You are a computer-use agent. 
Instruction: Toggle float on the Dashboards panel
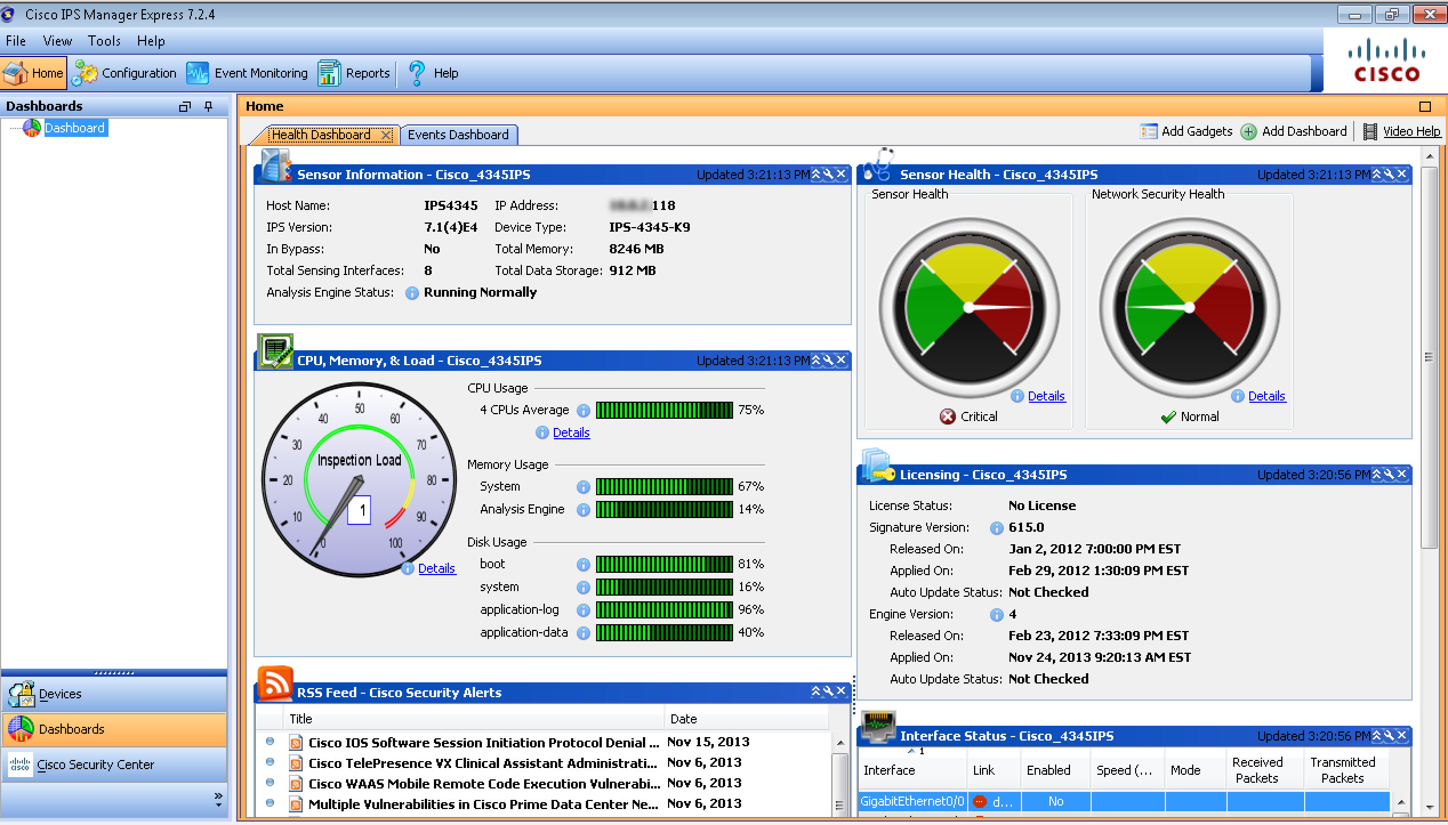184,107
